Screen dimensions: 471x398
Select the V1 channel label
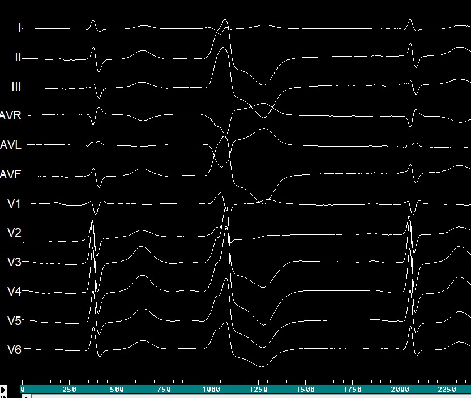click(14, 204)
